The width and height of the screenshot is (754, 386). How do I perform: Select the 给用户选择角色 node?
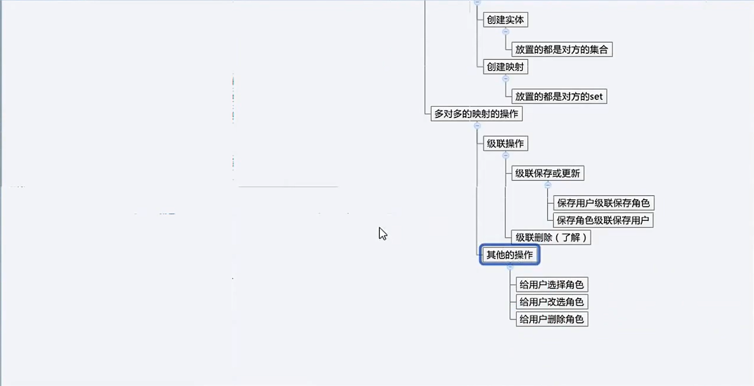(552, 284)
